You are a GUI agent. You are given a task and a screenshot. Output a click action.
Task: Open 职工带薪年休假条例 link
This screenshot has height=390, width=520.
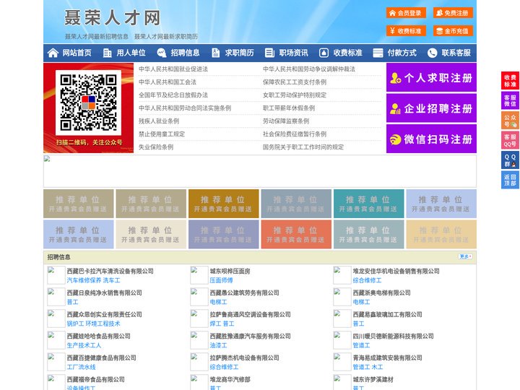[x=289, y=108]
